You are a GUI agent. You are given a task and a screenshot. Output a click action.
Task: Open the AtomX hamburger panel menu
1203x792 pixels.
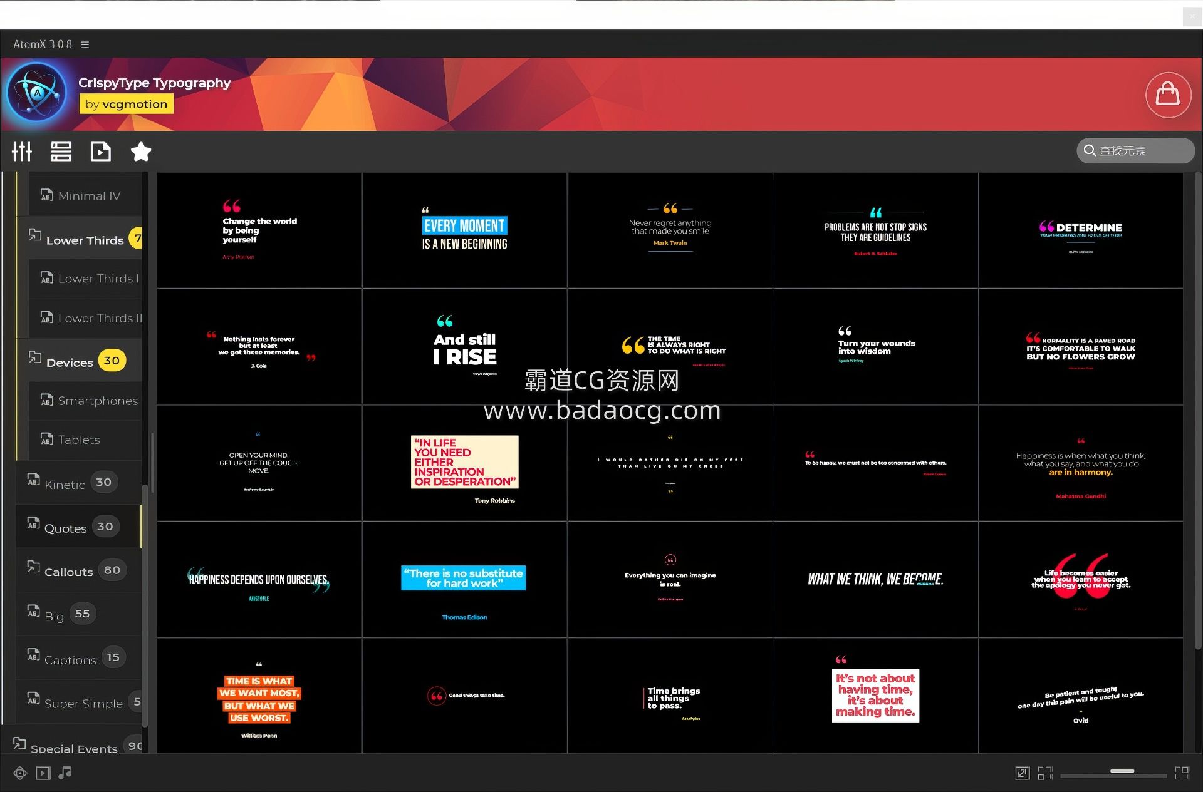(x=85, y=44)
